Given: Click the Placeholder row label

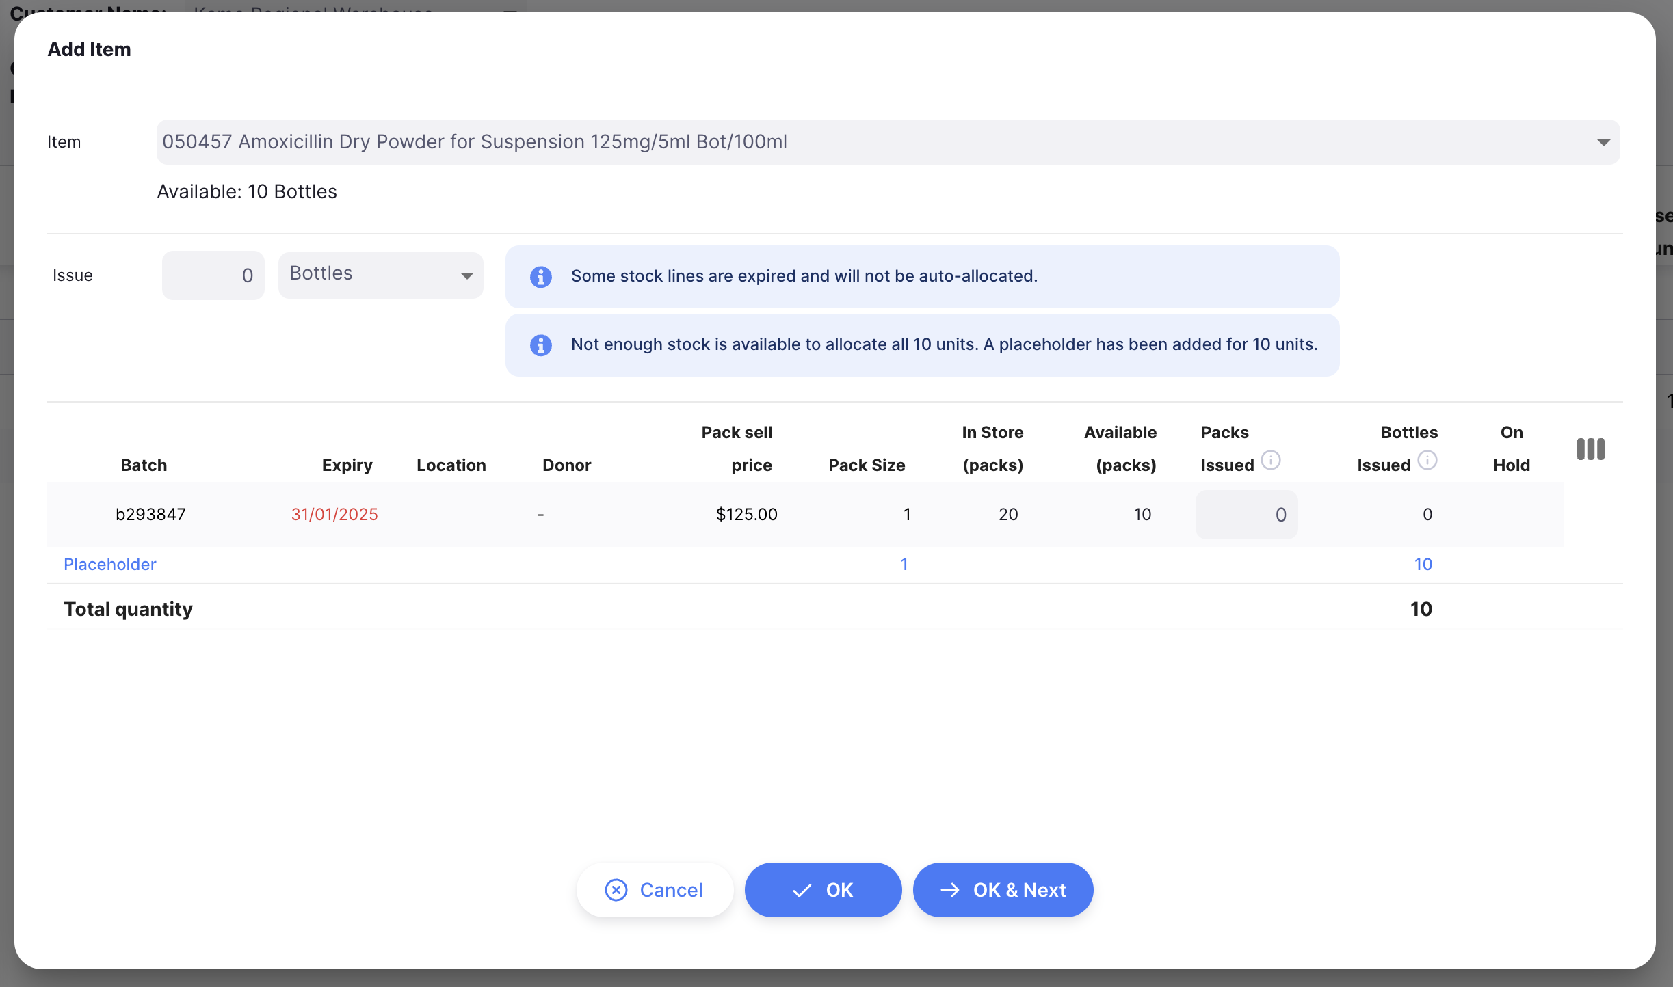Looking at the screenshot, I should click(x=110, y=564).
